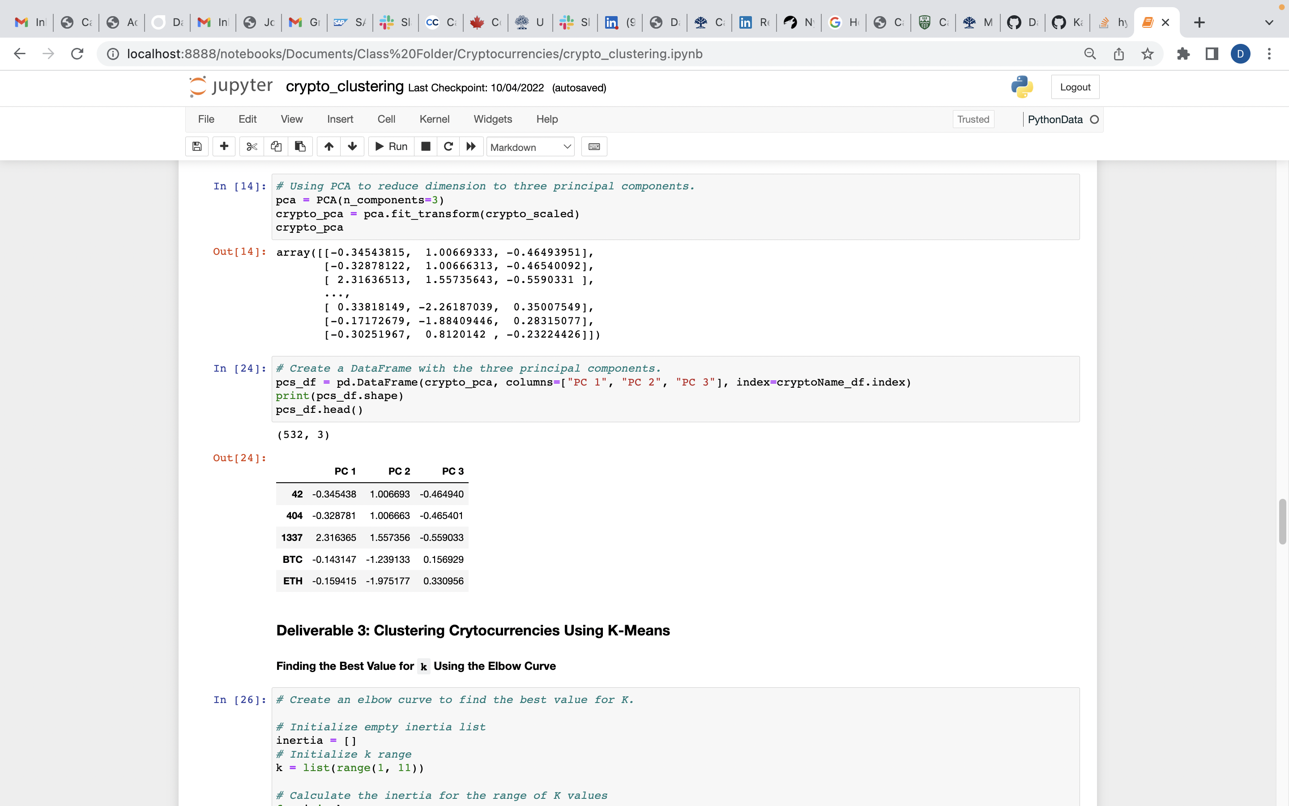Open the command palette keyboard icon
This screenshot has width=1289, height=806.
pyautogui.click(x=594, y=146)
